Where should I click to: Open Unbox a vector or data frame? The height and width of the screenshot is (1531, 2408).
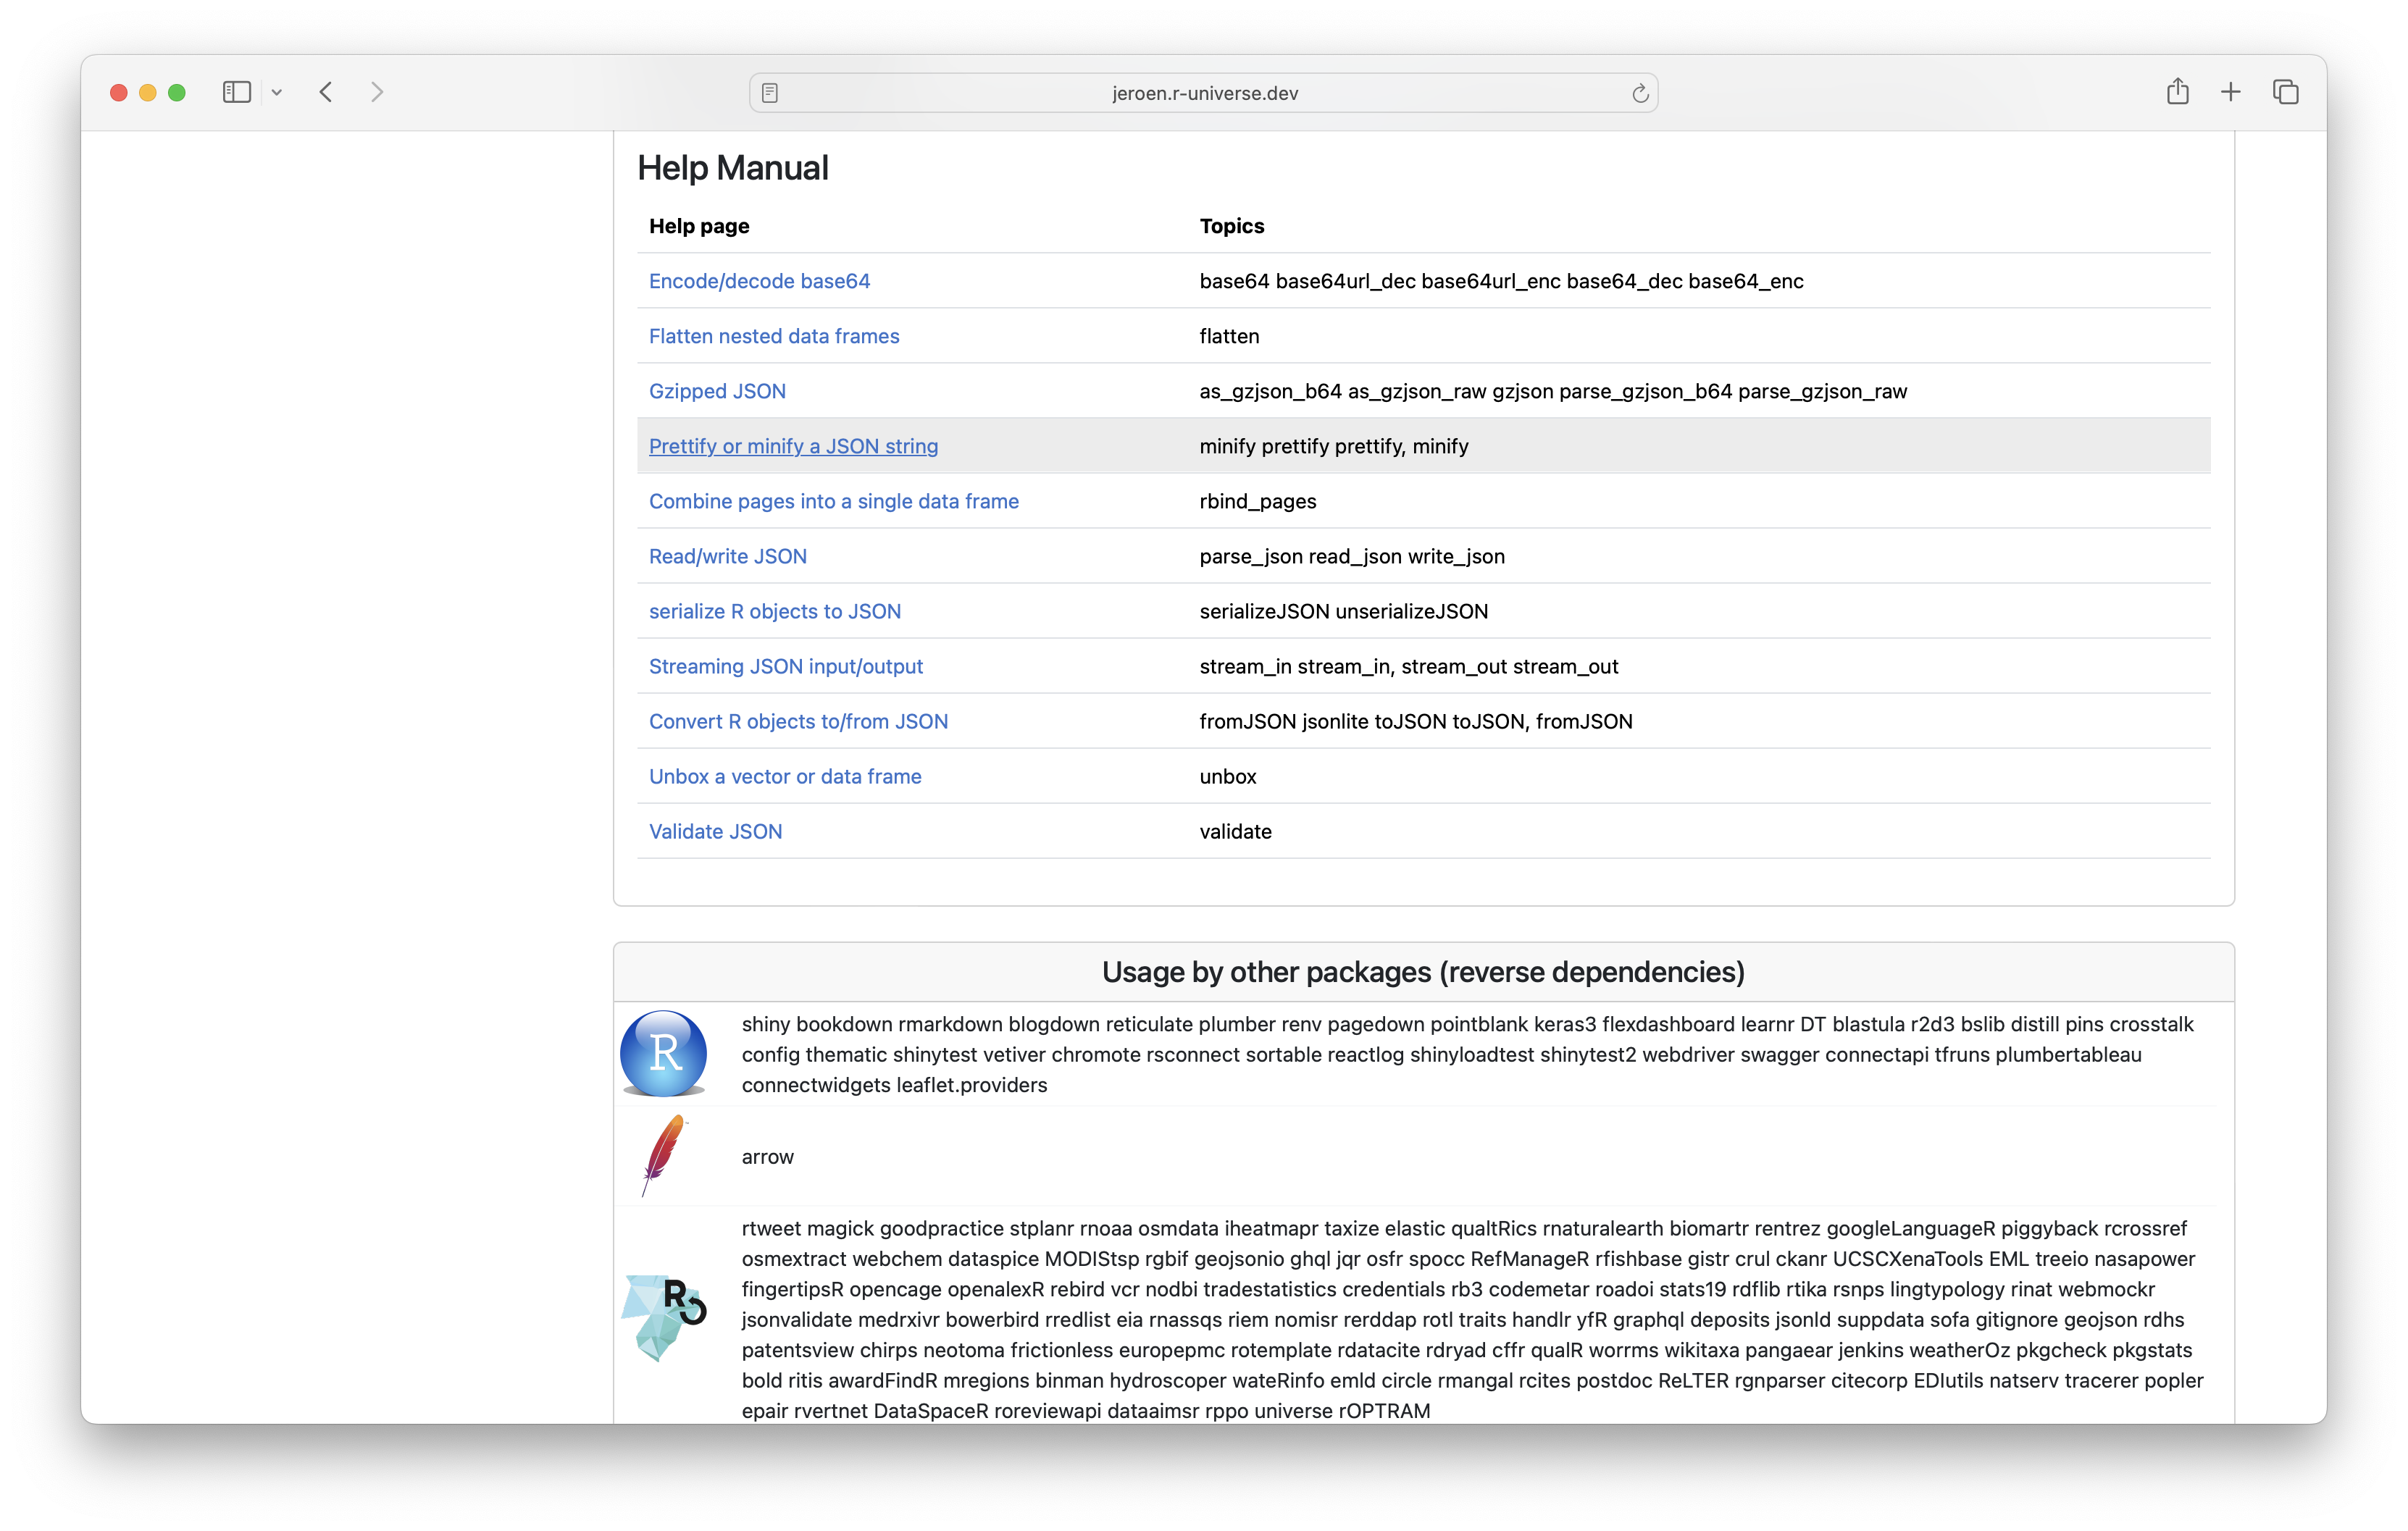785,776
